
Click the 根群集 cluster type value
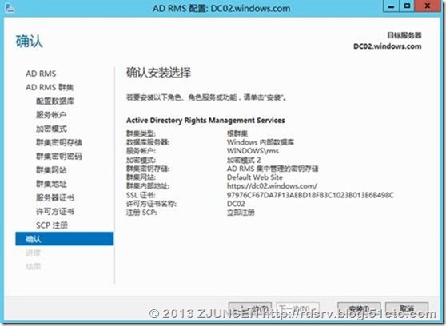tap(237, 133)
